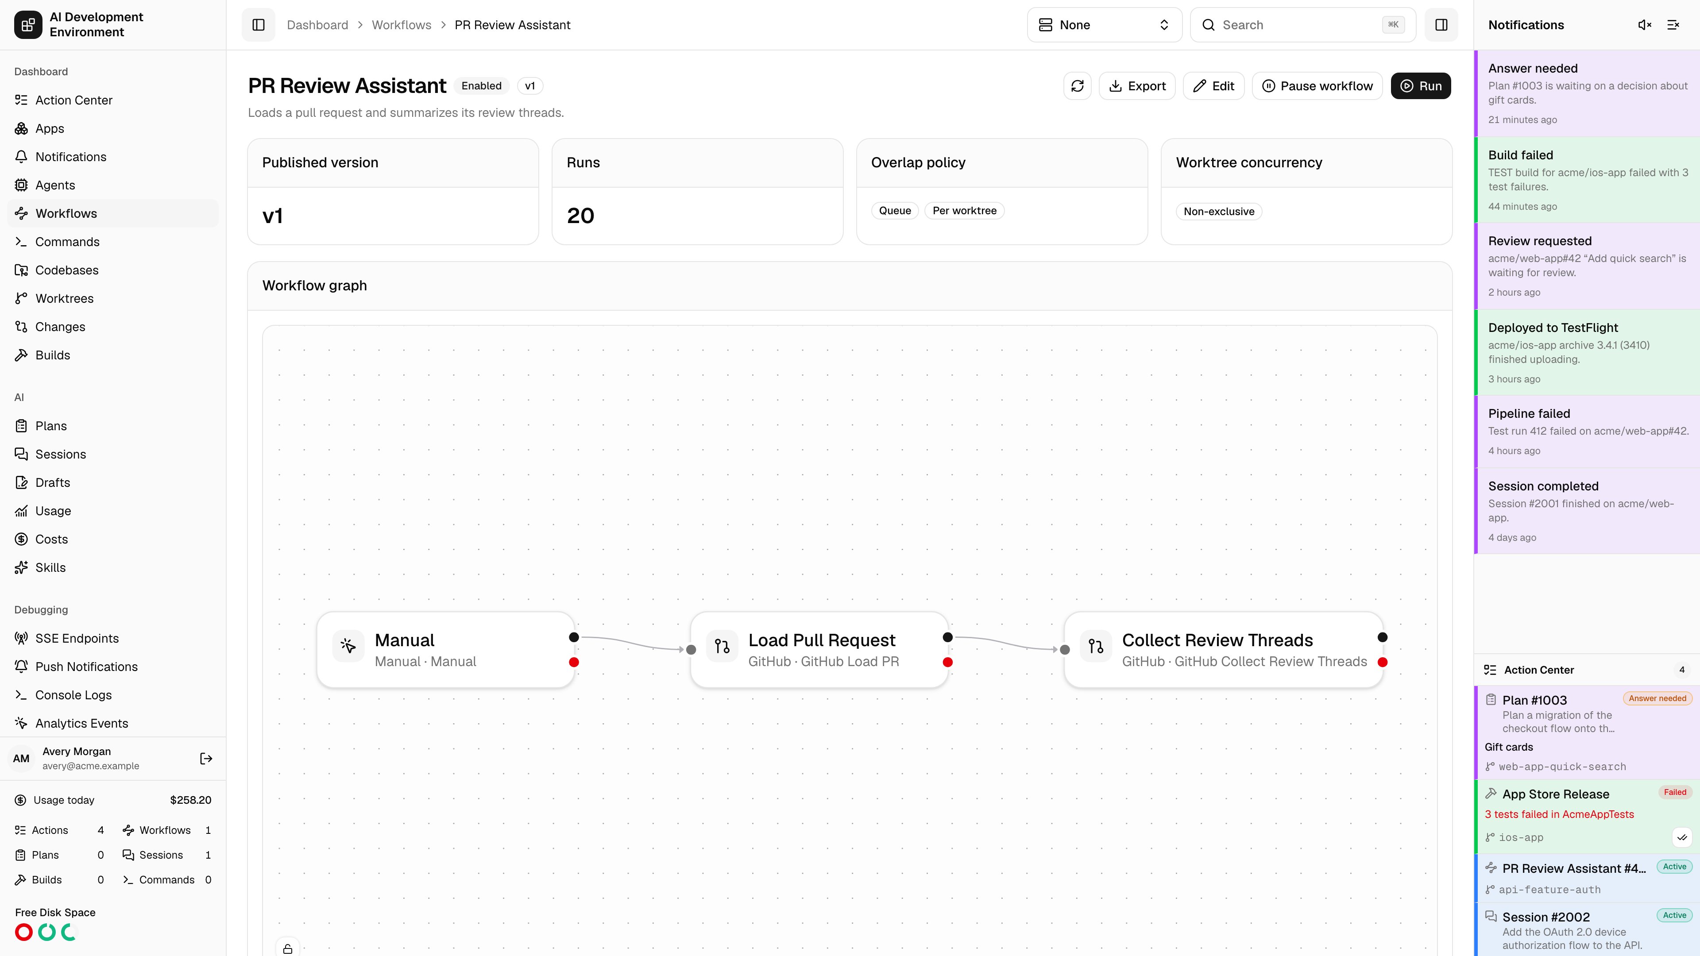Click the Pause workflow button

1317,86
